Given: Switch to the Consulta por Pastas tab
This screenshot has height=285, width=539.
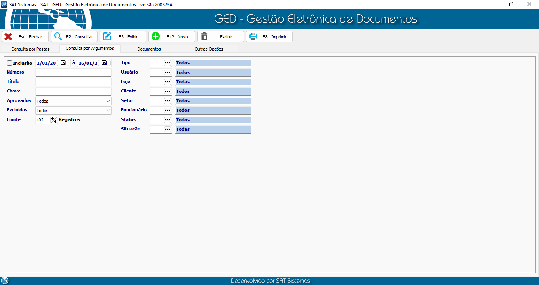Looking at the screenshot, I should [31, 49].
